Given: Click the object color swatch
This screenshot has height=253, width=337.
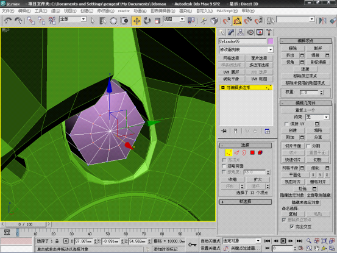Looking at the screenshot, I should (x=271, y=41).
